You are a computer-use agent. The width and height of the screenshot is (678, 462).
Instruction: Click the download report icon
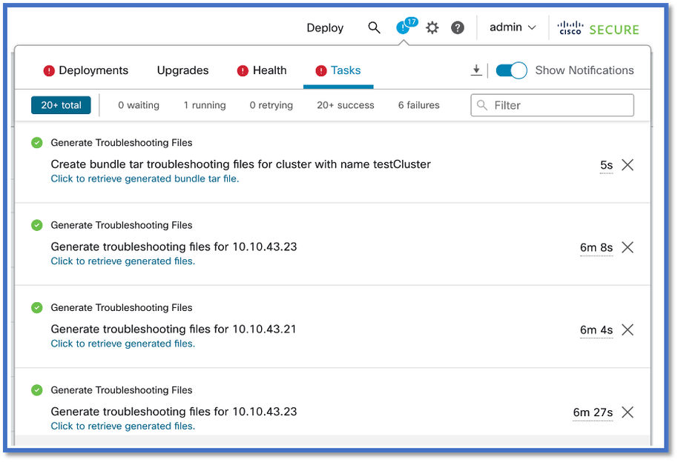(x=476, y=70)
